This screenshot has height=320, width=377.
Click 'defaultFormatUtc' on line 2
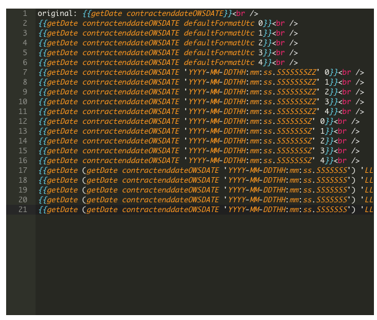[219, 23]
